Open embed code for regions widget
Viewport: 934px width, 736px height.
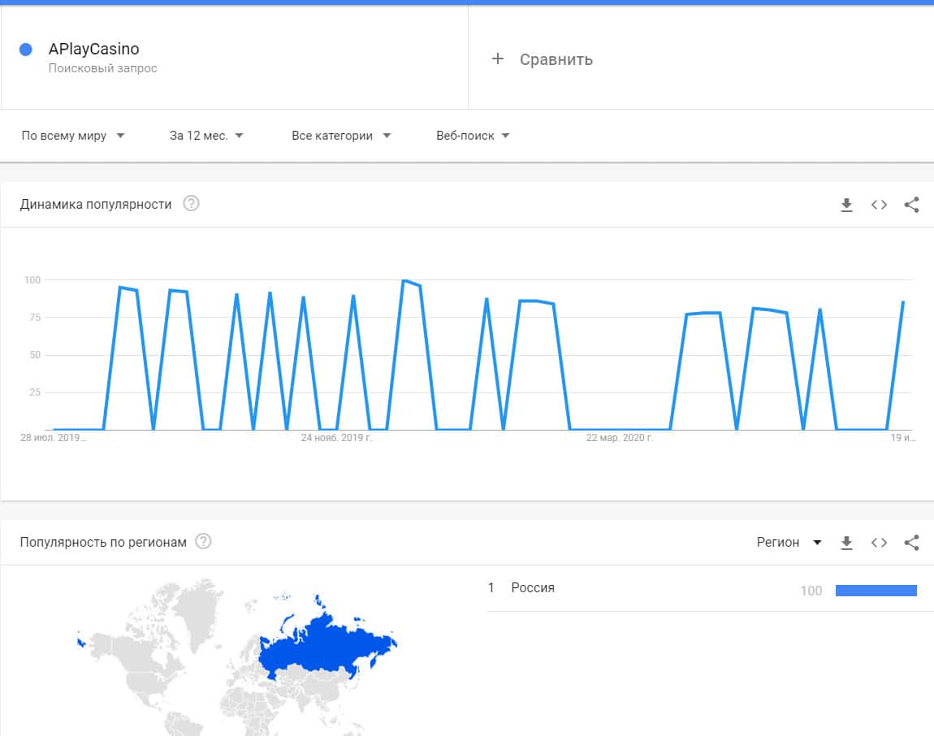[x=879, y=543]
